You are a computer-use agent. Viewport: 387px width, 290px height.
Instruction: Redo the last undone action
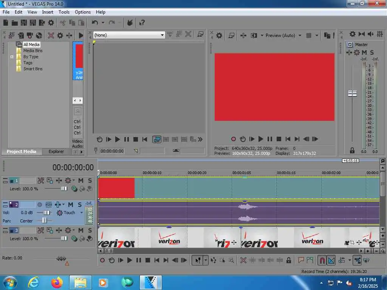click(112, 23)
